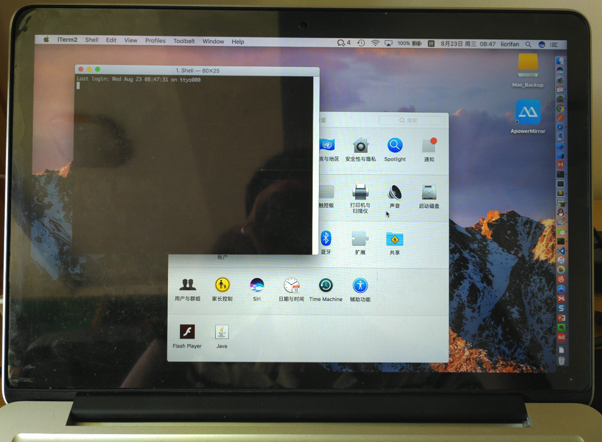Open the Toolbelt menu

184,41
